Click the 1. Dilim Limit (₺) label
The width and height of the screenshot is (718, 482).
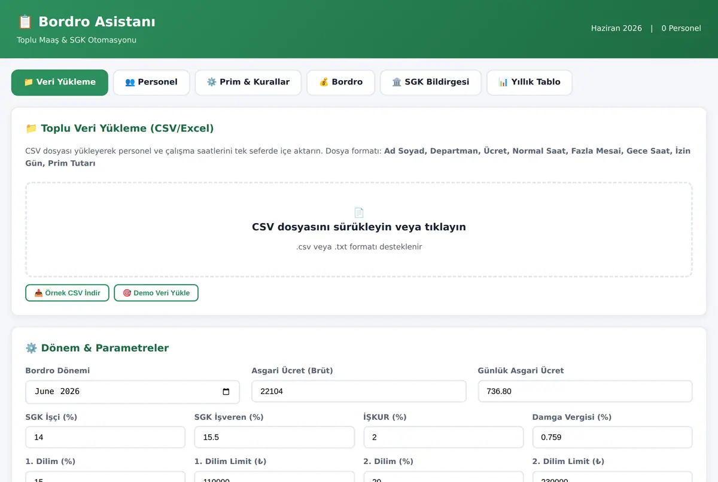(x=230, y=462)
